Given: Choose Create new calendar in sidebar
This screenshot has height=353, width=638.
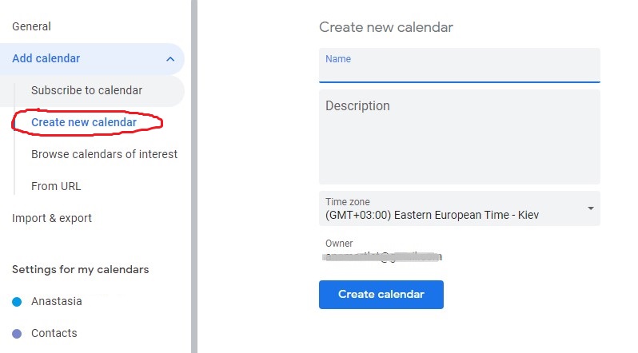Looking at the screenshot, I should coord(84,122).
